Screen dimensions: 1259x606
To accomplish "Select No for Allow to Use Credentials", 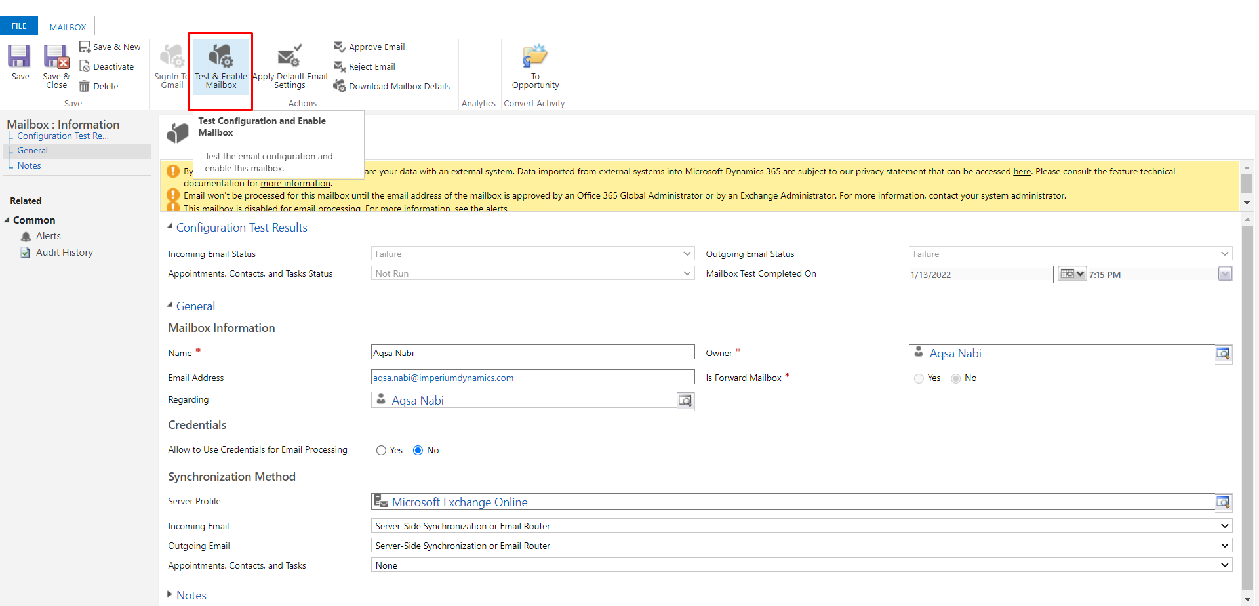I will point(418,451).
